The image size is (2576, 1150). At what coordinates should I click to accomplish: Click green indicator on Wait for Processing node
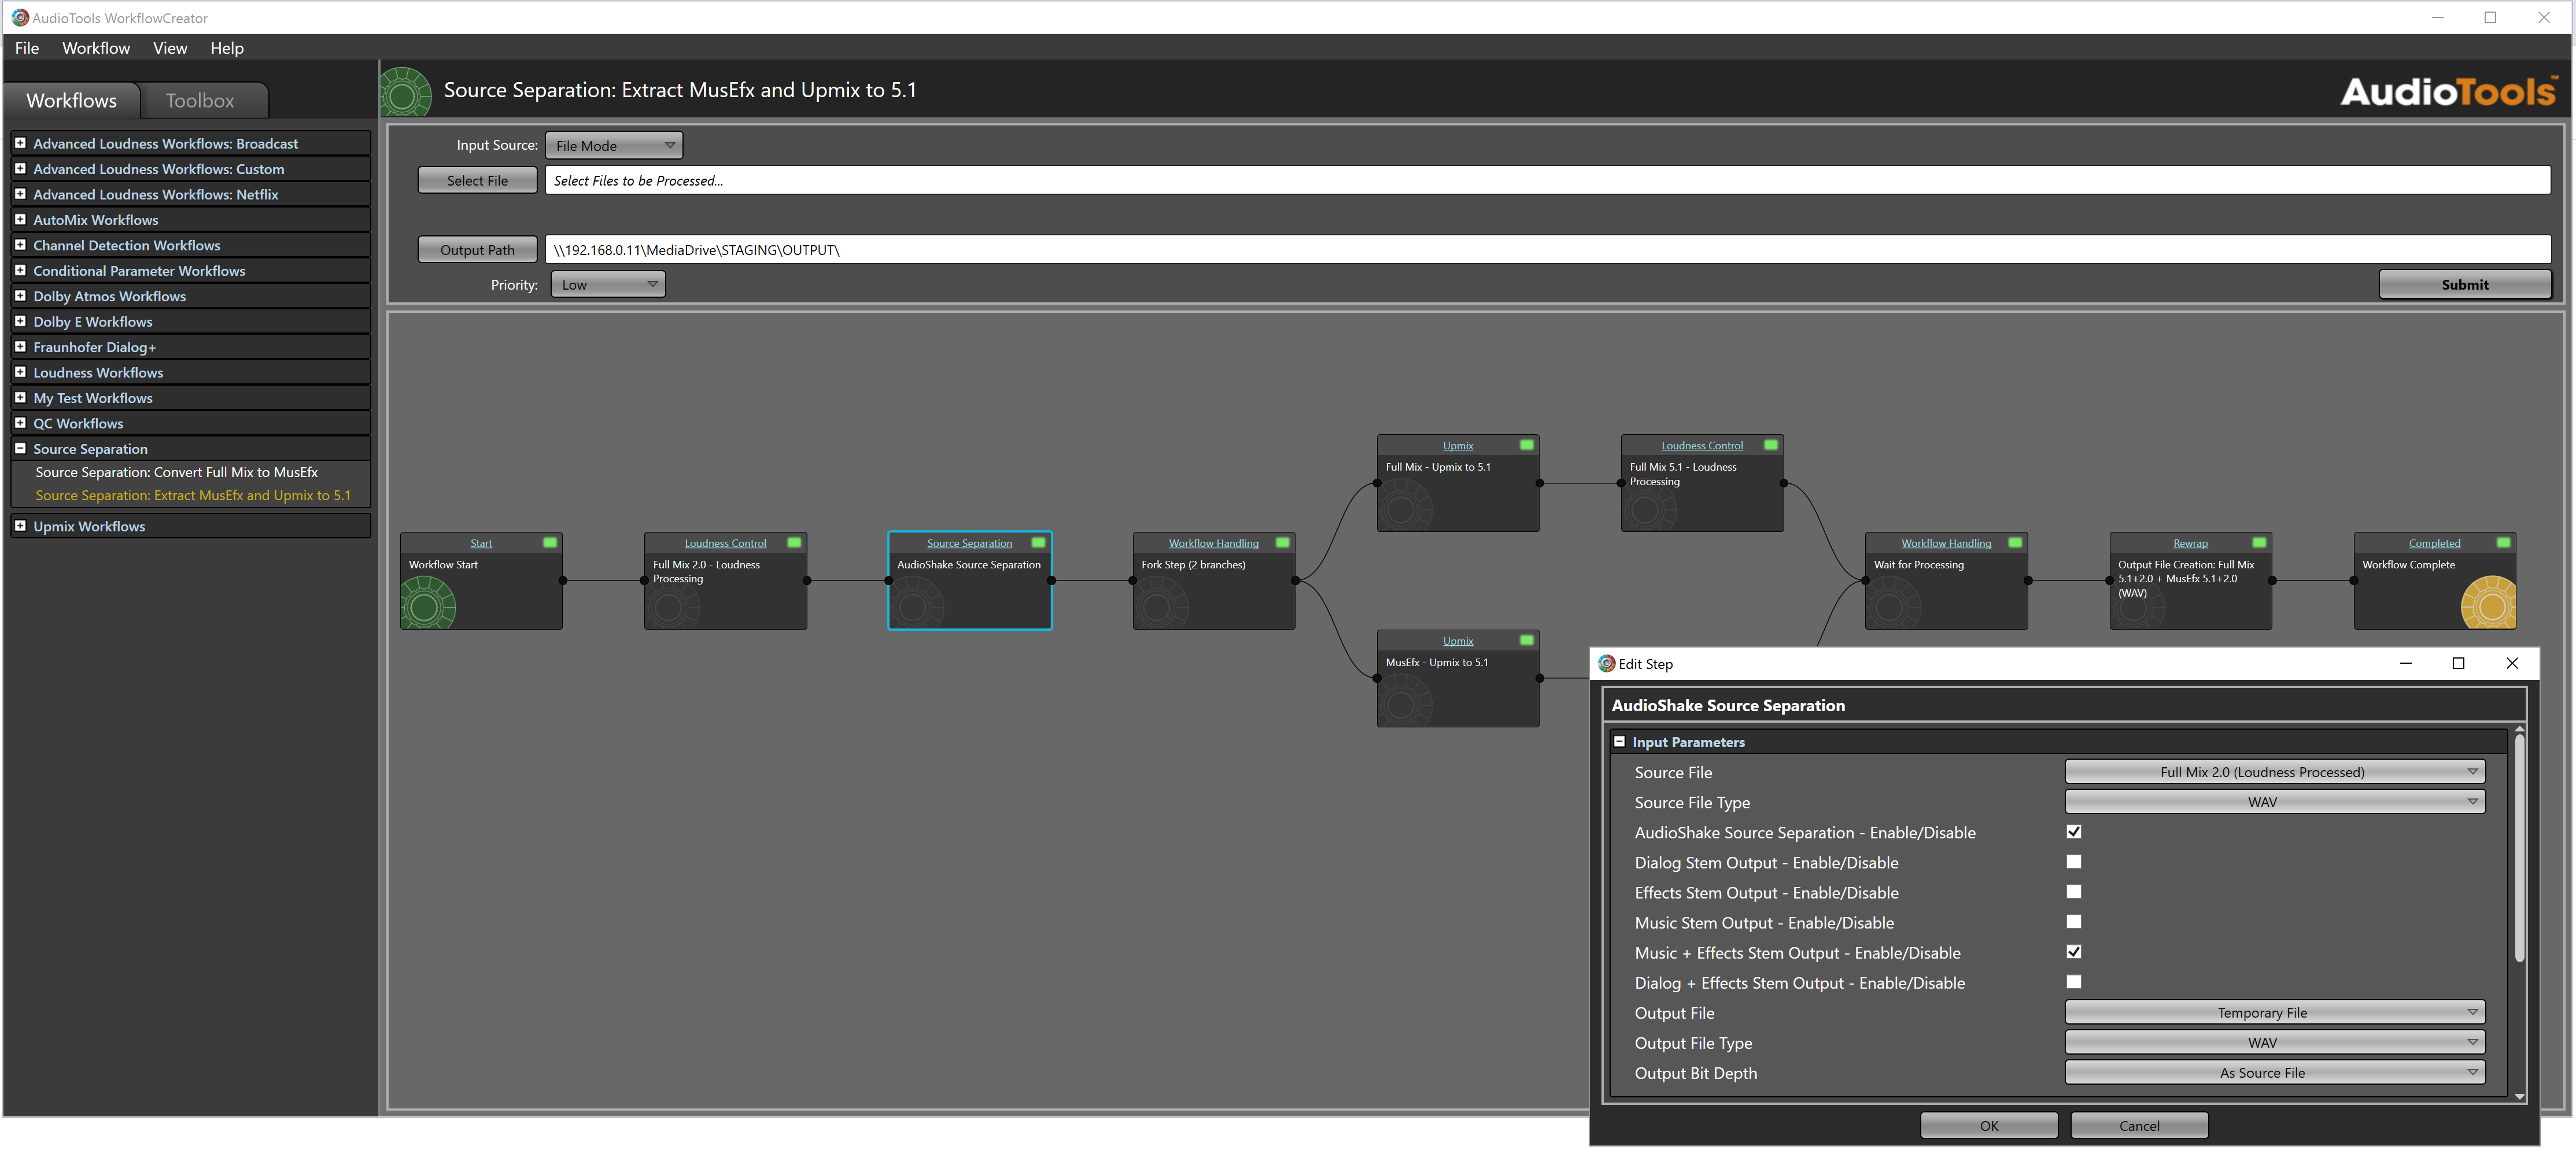pos(2015,543)
